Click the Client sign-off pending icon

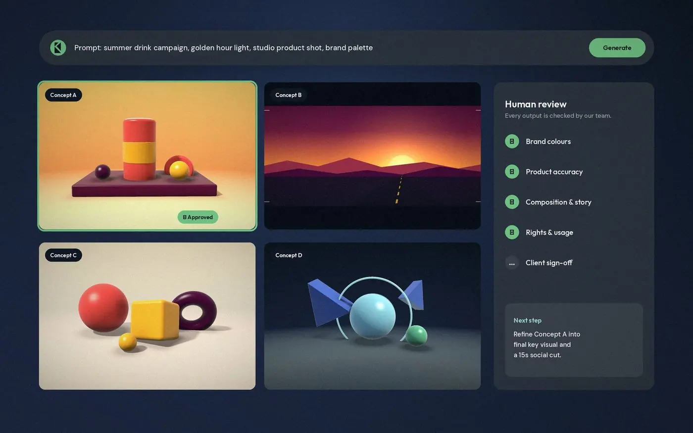(512, 263)
